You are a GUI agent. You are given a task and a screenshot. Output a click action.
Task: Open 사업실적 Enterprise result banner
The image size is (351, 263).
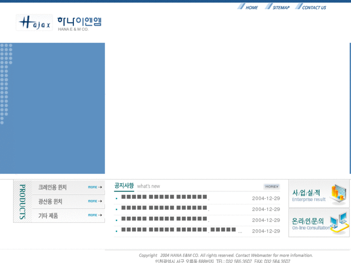pos(319,194)
